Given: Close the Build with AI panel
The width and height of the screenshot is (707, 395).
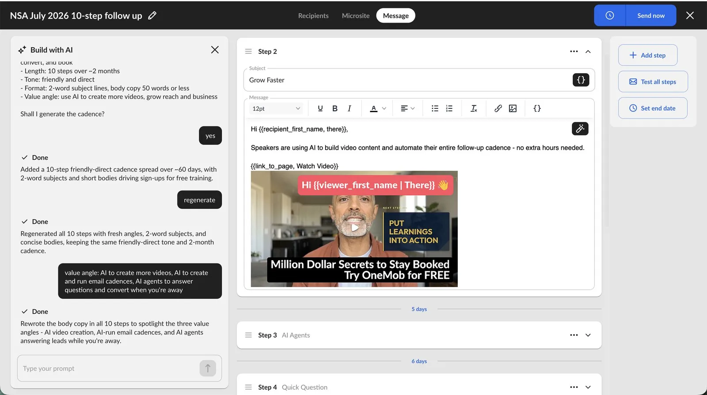Looking at the screenshot, I should pos(215,50).
